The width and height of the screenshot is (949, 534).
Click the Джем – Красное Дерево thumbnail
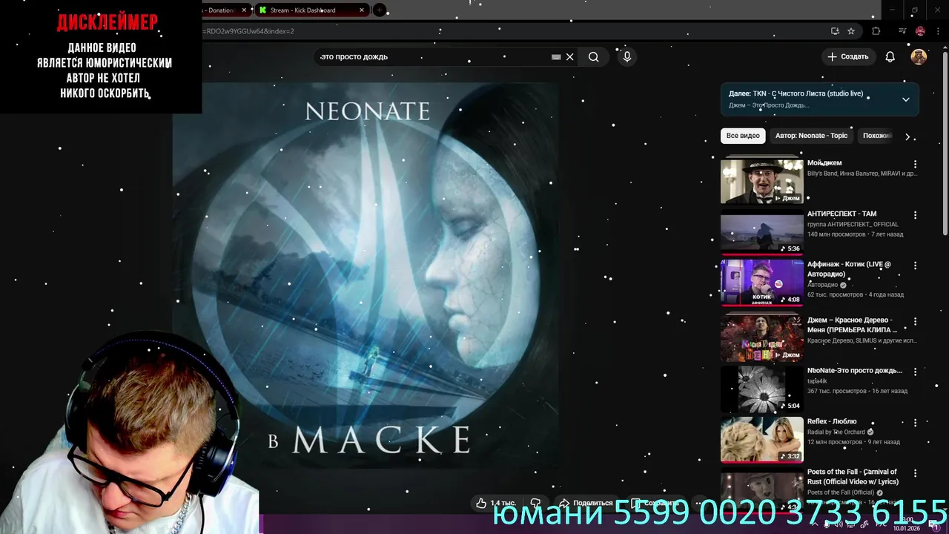tap(761, 338)
